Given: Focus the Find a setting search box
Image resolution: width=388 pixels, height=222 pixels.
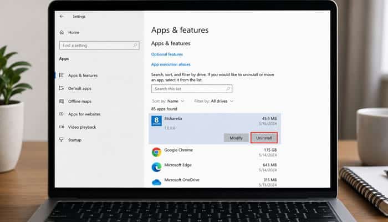Looking at the screenshot, I should tap(99, 46).
